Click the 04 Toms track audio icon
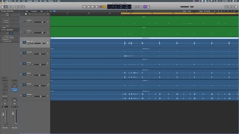 click(x=24, y=53)
